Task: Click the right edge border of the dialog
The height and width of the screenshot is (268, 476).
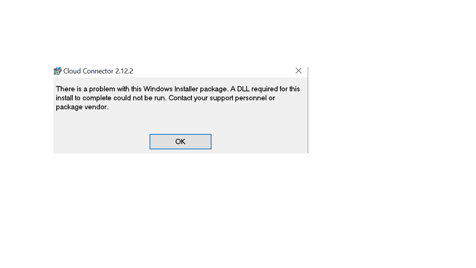Action: tap(307, 110)
